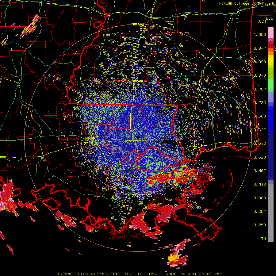The height and width of the screenshot is (276, 276).
Task: Click the TH threshold label
Action: tap(263, 239)
